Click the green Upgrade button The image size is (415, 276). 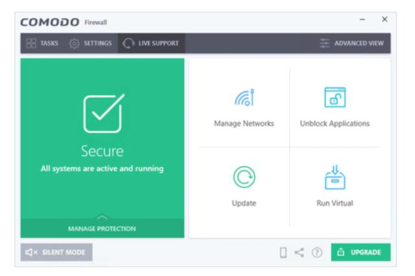pyautogui.click(x=361, y=252)
